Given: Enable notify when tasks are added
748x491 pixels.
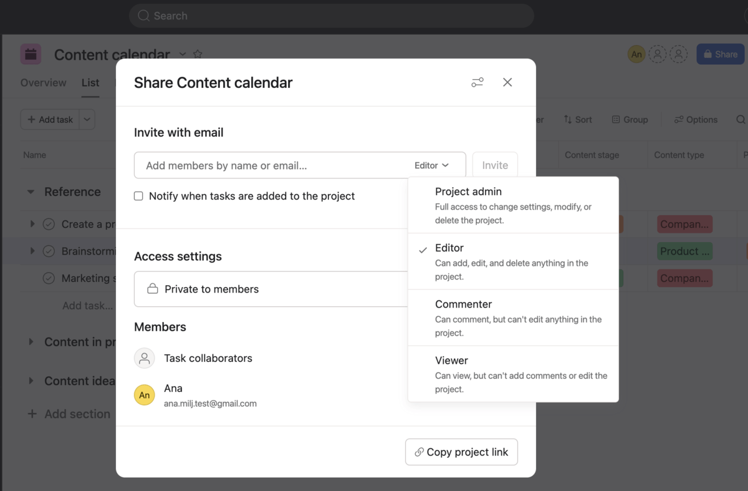Looking at the screenshot, I should coord(138,196).
